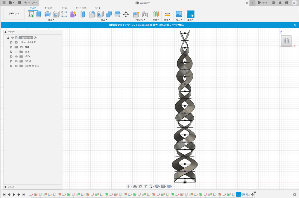Click the Offset Plane construct icon
Screen dimensions: 299x198
coord(156,14)
